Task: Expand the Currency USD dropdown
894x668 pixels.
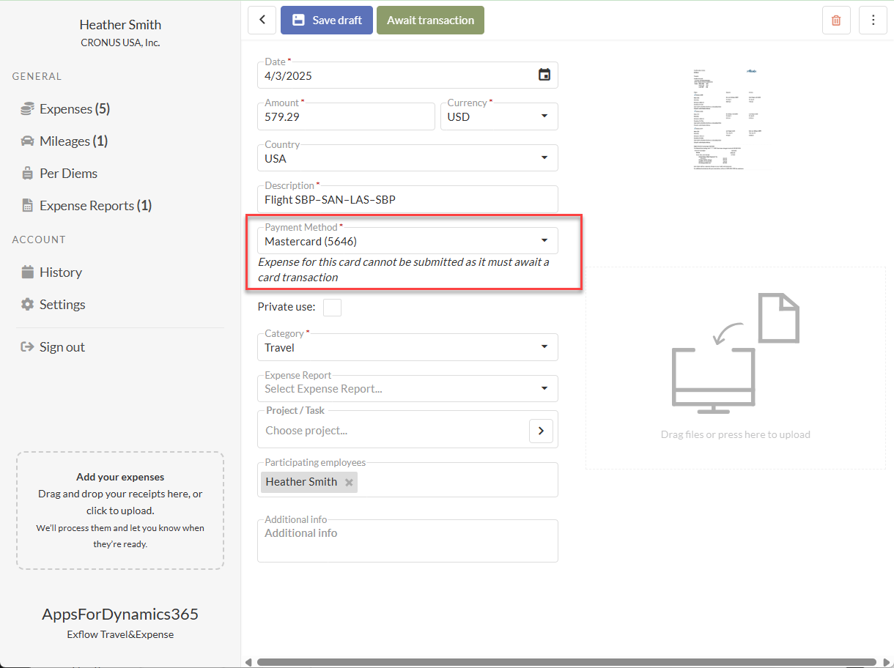Action: (544, 116)
